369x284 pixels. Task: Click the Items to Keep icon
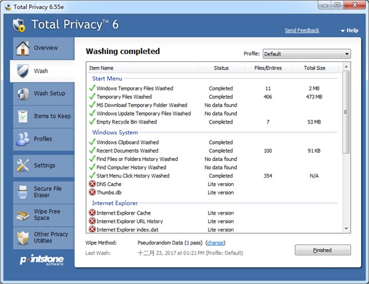click(23, 116)
